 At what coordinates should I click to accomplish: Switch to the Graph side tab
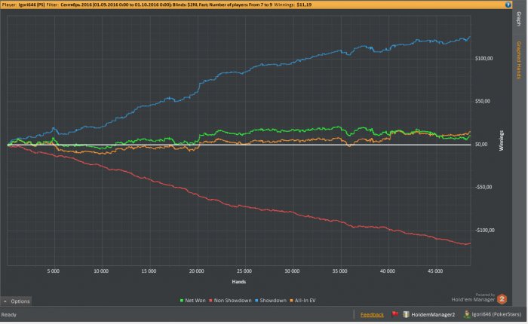(519, 19)
